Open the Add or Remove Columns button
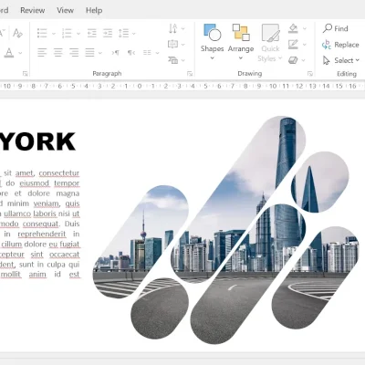The height and width of the screenshot is (365, 365). (x=147, y=53)
